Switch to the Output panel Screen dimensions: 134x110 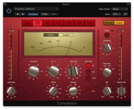pos(119,23)
